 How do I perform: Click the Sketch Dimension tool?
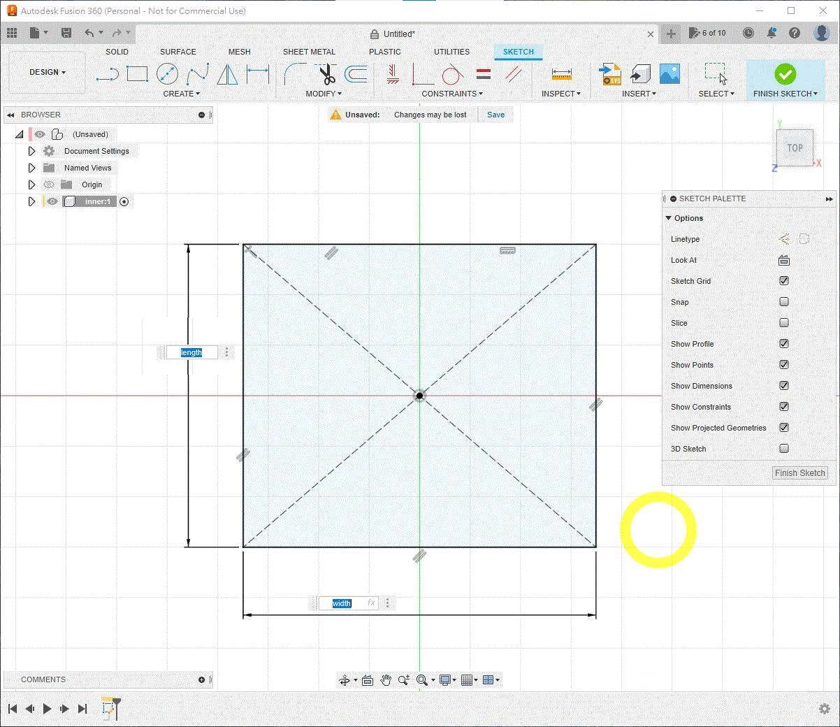click(258, 73)
